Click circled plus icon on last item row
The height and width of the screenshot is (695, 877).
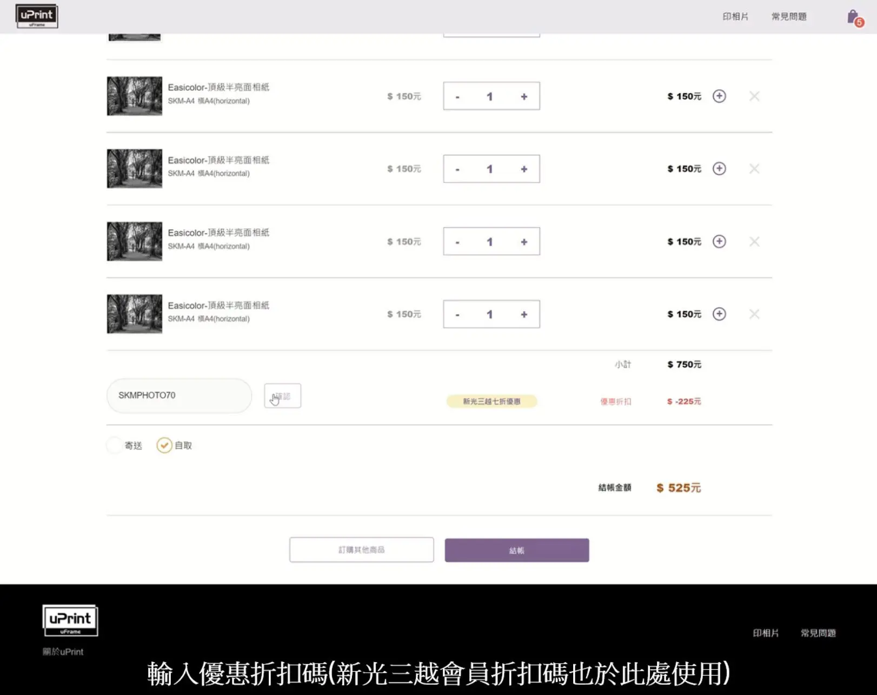719,314
